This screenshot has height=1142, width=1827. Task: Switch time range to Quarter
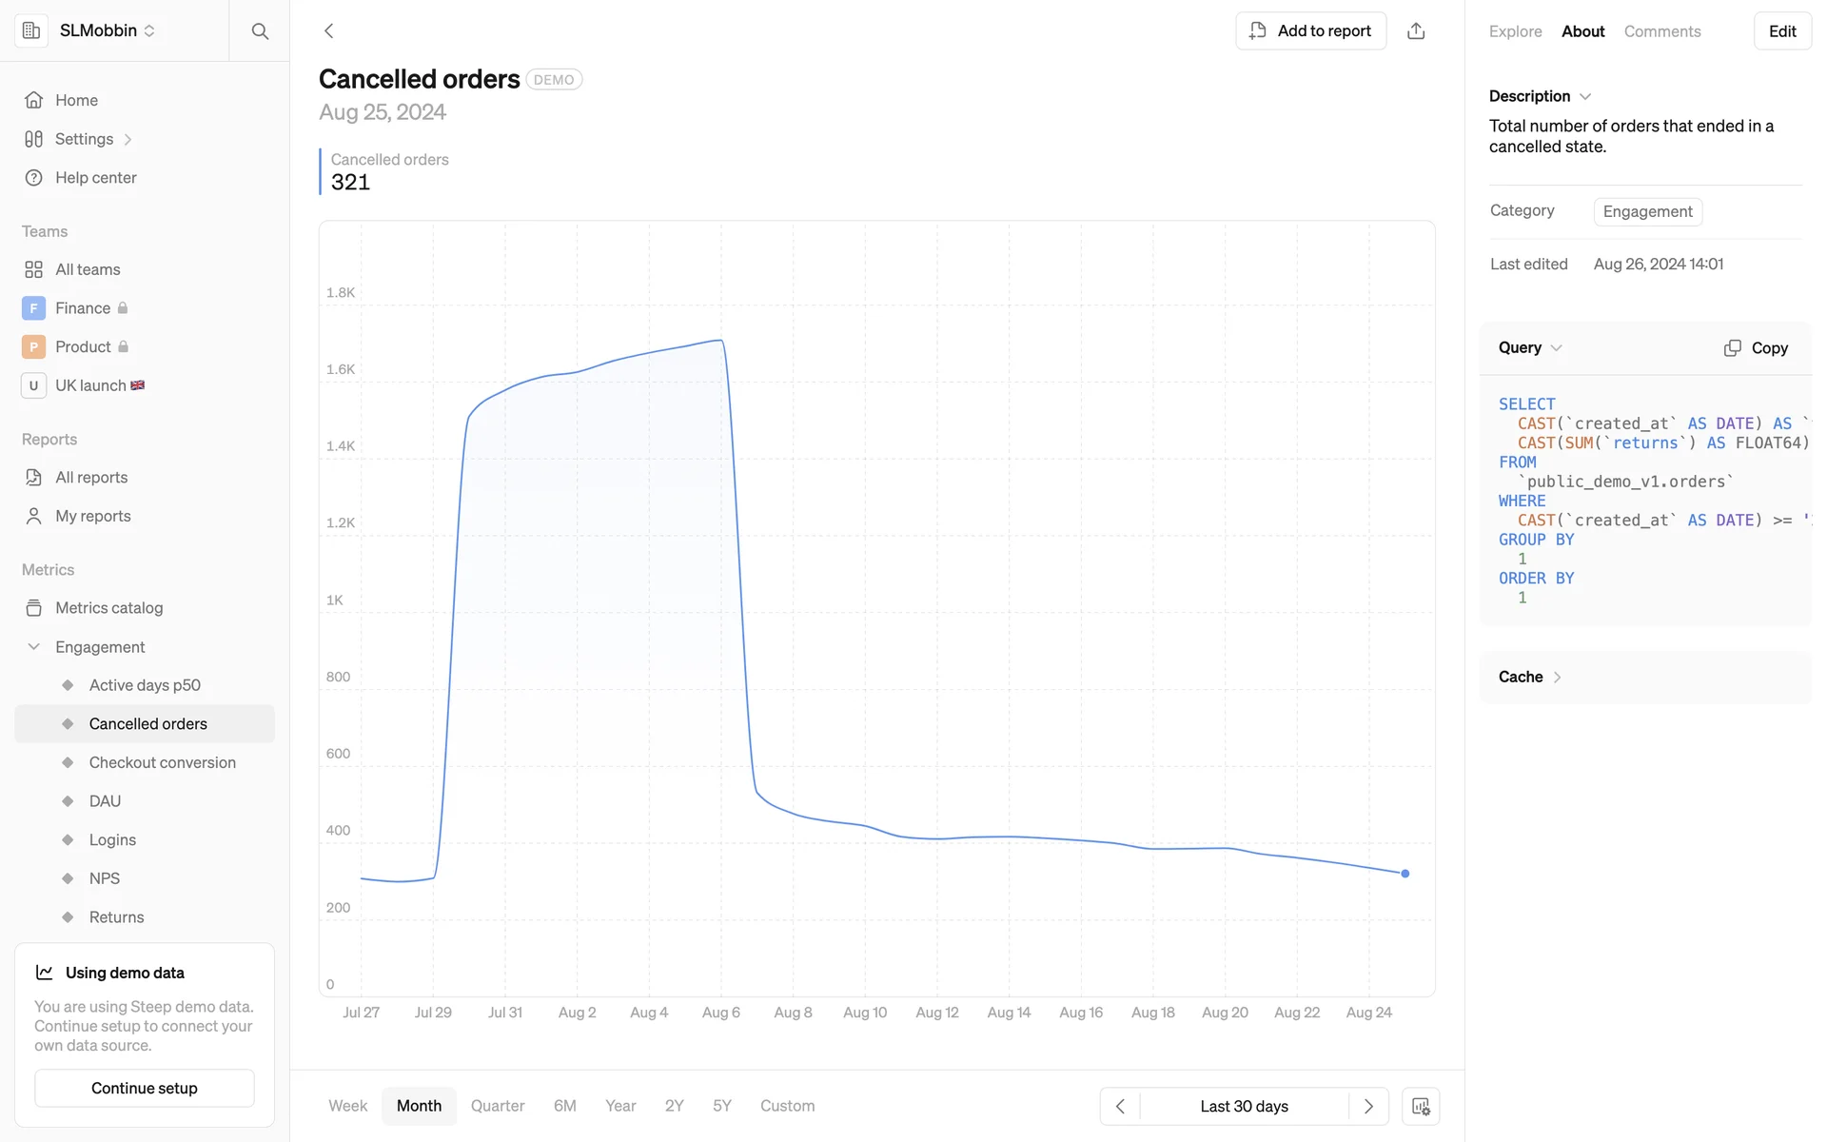(x=498, y=1106)
